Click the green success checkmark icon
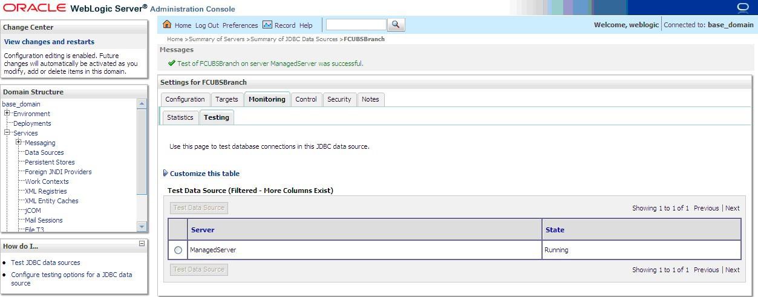Viewport: 758px width, 297px height. tap(172, 63)
